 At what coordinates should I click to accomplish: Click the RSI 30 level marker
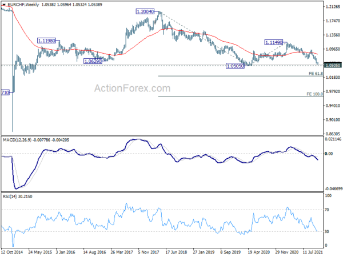327,232
